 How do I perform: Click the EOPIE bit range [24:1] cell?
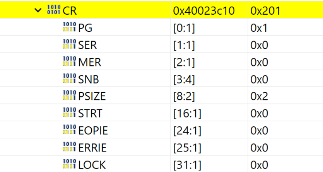click(187, 131)
